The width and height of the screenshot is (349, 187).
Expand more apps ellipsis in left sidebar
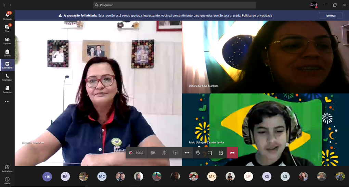point(7,102)
